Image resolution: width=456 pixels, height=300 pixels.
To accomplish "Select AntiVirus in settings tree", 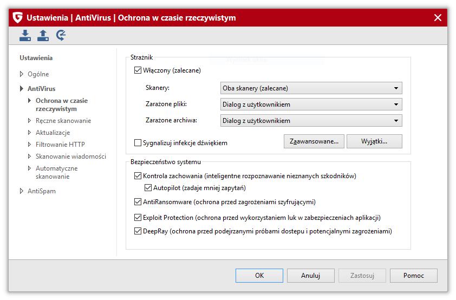I will tap(41, 89).
